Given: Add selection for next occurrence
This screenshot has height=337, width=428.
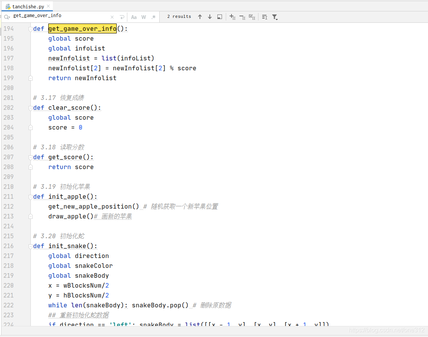Looking at the screenshot, I should click(x=232, y=17).
